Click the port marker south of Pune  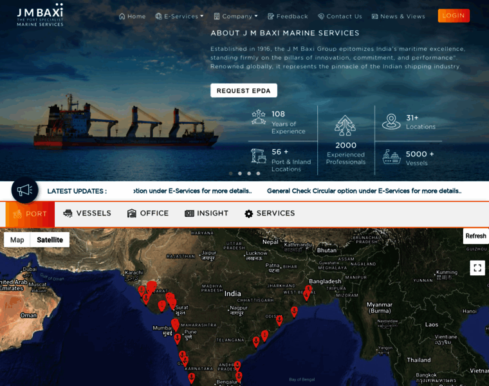coord(178,339)
